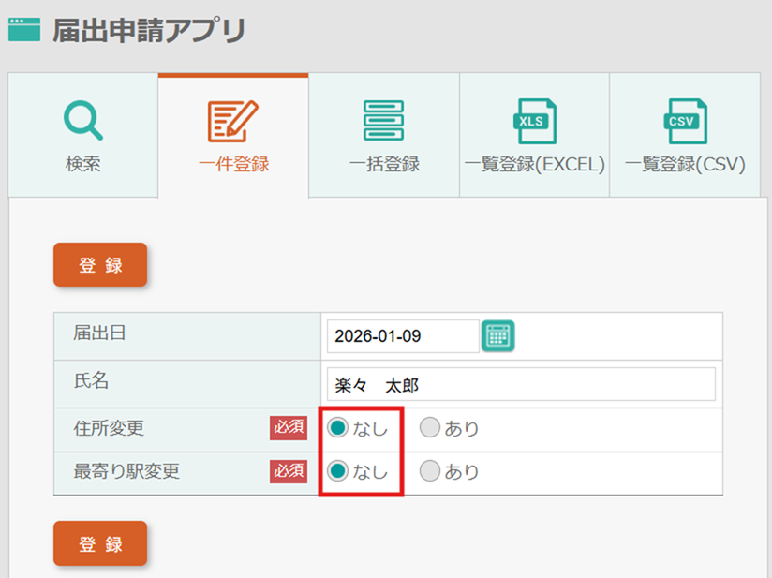This screenshot has height=578, width=772.
Task: Click the magnifying glass icon for 検索
Action: [82, 120]
